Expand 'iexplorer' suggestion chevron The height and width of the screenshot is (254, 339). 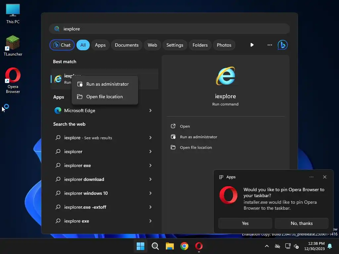tap(150, 151)
